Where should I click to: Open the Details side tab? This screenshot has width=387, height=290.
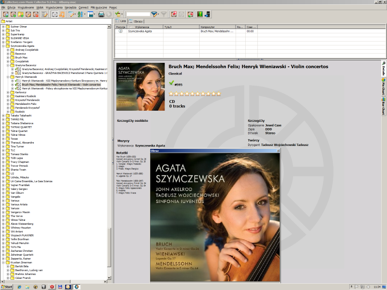click(x=384, y=68)
